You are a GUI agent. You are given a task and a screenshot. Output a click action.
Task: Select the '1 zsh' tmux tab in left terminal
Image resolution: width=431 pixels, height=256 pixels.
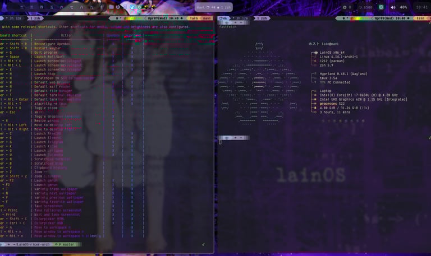point(35,18)
